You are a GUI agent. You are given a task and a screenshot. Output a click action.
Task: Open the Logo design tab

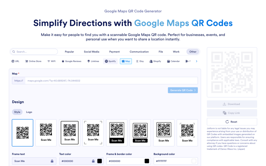pyautogui.click(x=29, y=112)
